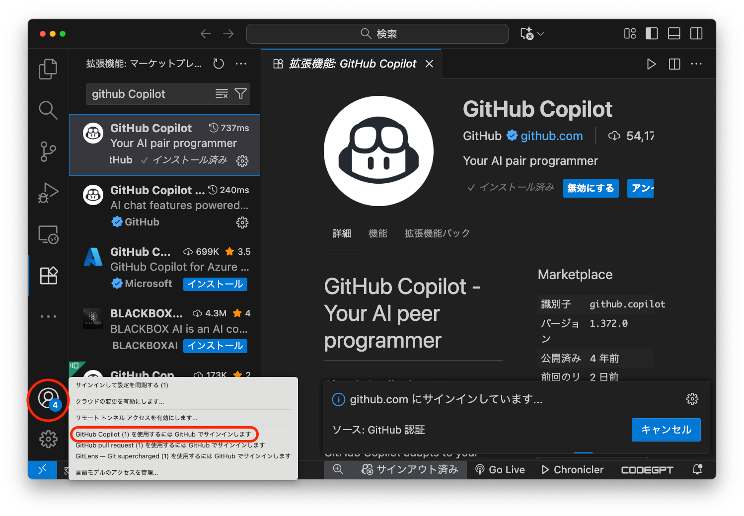Open Source Control view
Viewport: 744px width, 516px height.
coord(48,151)
